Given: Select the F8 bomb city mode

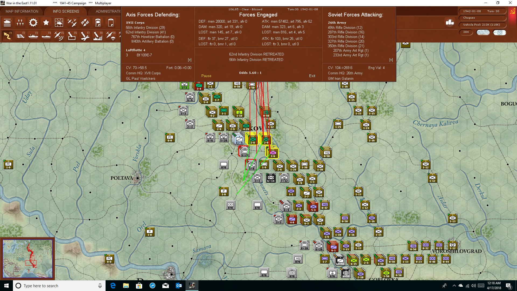Looking at the screenshot, I should pos(98,36).
